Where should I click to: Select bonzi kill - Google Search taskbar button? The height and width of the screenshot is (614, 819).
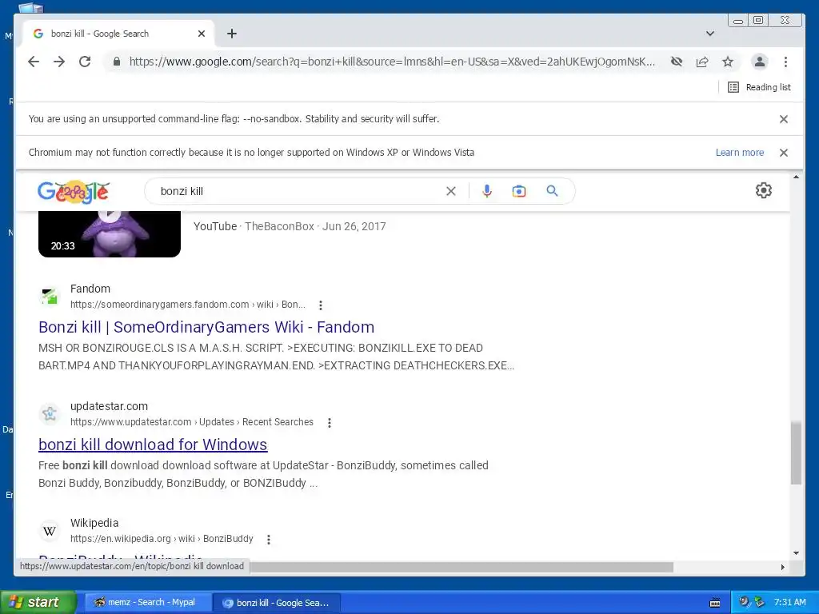(278, 603)
